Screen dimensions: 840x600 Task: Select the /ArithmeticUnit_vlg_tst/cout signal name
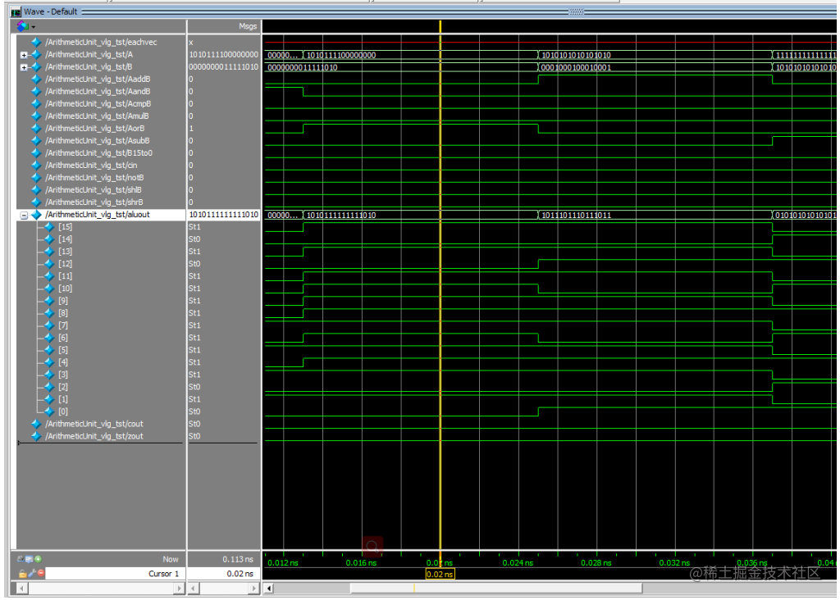click(x=94, y=424)
